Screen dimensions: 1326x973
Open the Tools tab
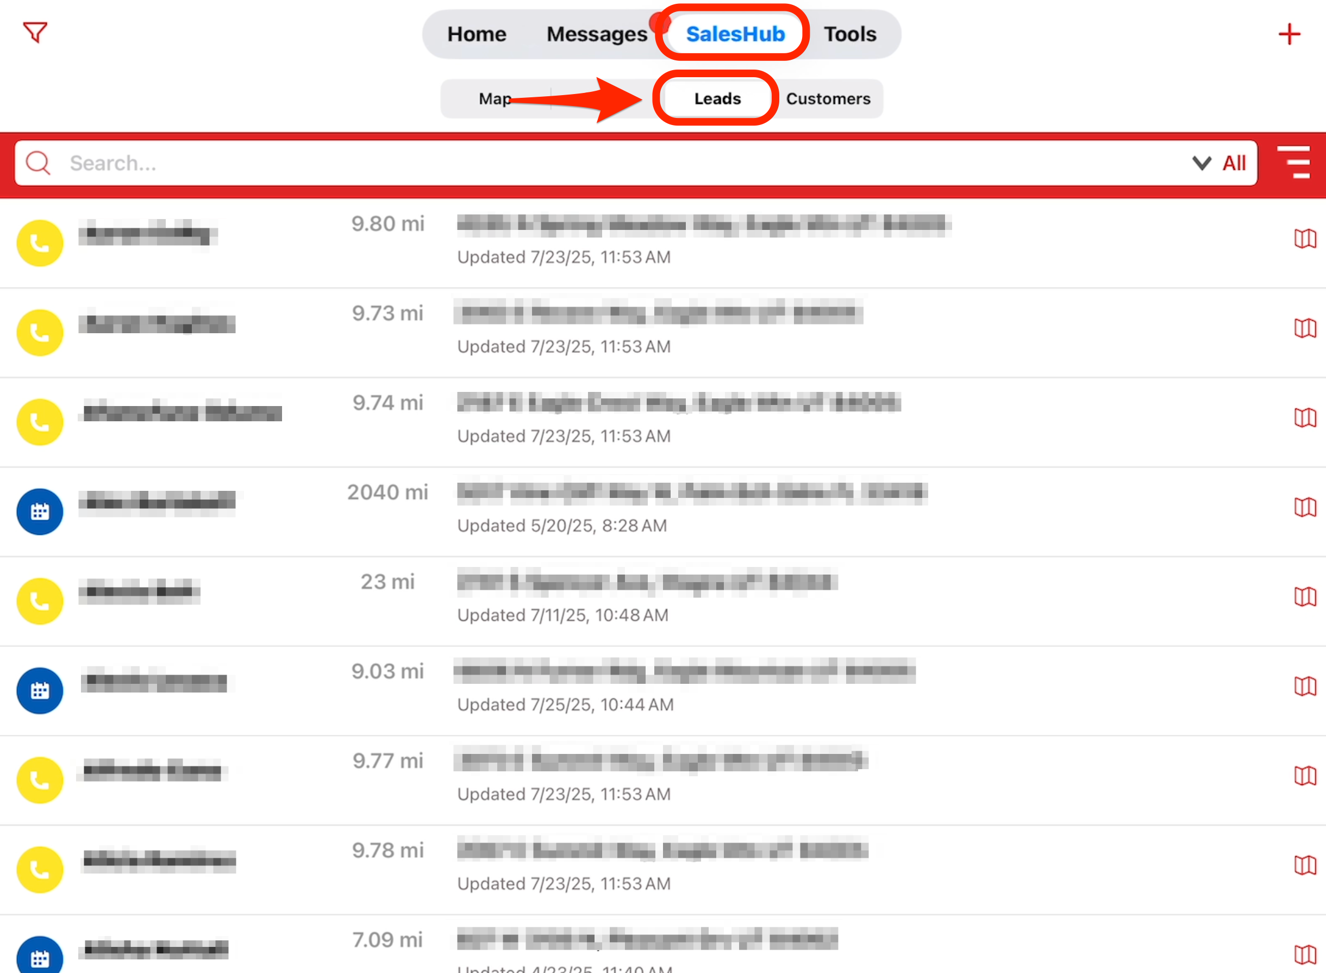849,34
